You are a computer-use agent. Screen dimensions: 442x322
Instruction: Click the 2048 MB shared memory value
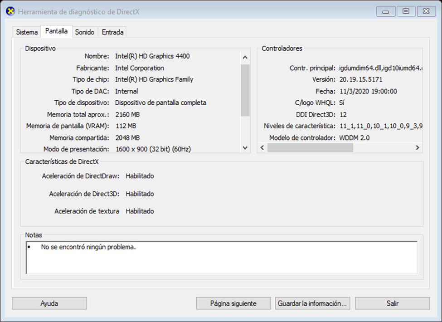[127, 137]
